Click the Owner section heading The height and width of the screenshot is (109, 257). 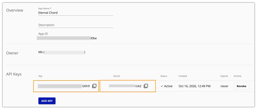coord(12,53)
